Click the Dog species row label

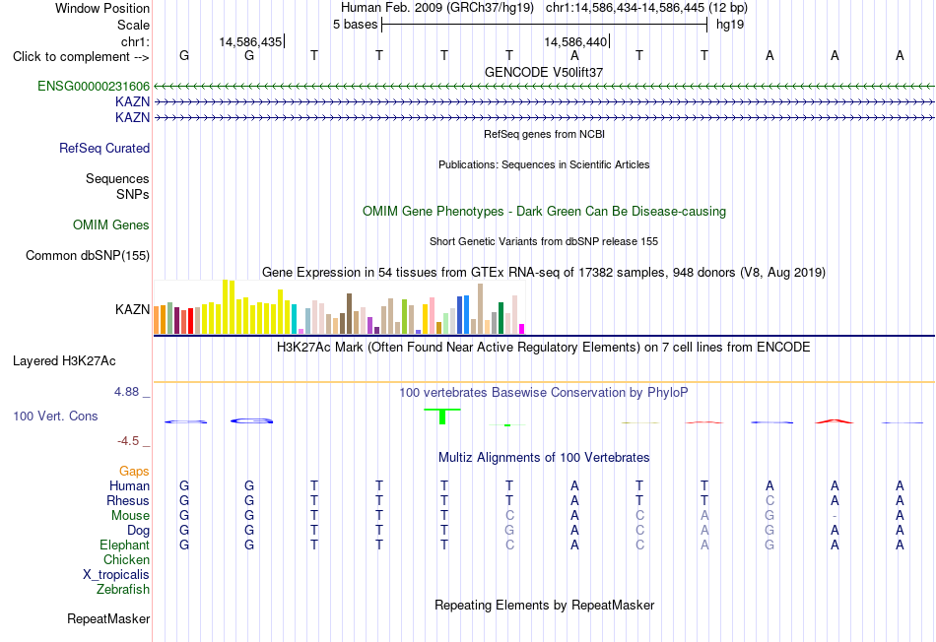pos(139,531)
